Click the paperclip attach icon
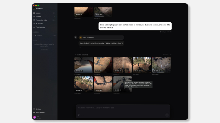Image resolution: width=220 pixels, height=123 pixels. (79, 115)
